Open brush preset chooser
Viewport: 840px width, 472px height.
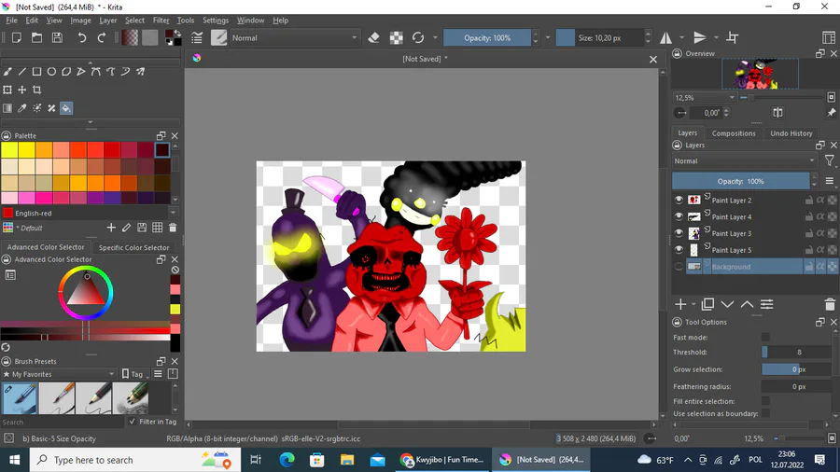coord(218,38)
